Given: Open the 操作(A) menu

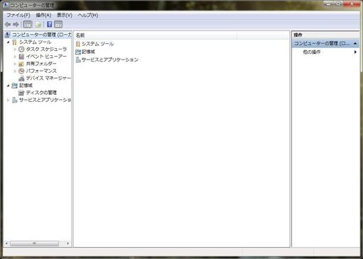Looking at the screenshot, I should pyautogui.click(x=43, y=15).
